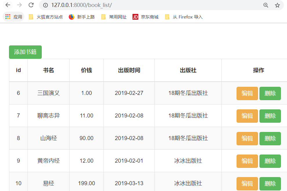The height and width of the screenshot is (191, 287).
Task: Click the price 11.00 cell
Action: click(x=87, y=116)
